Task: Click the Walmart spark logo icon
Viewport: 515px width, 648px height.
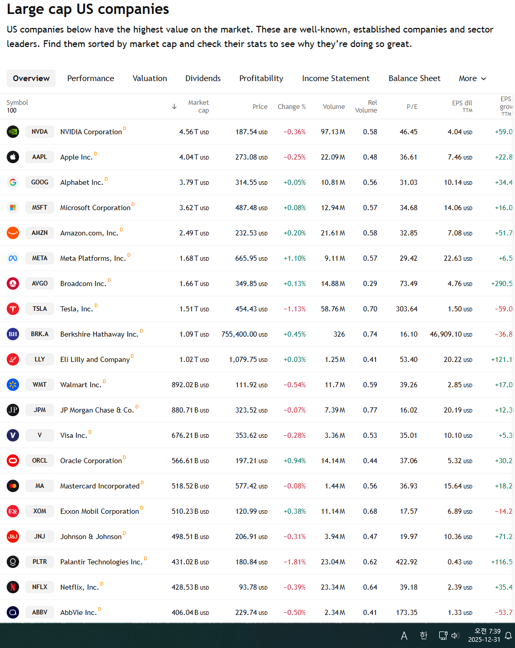Action: [x=13, y=385]
